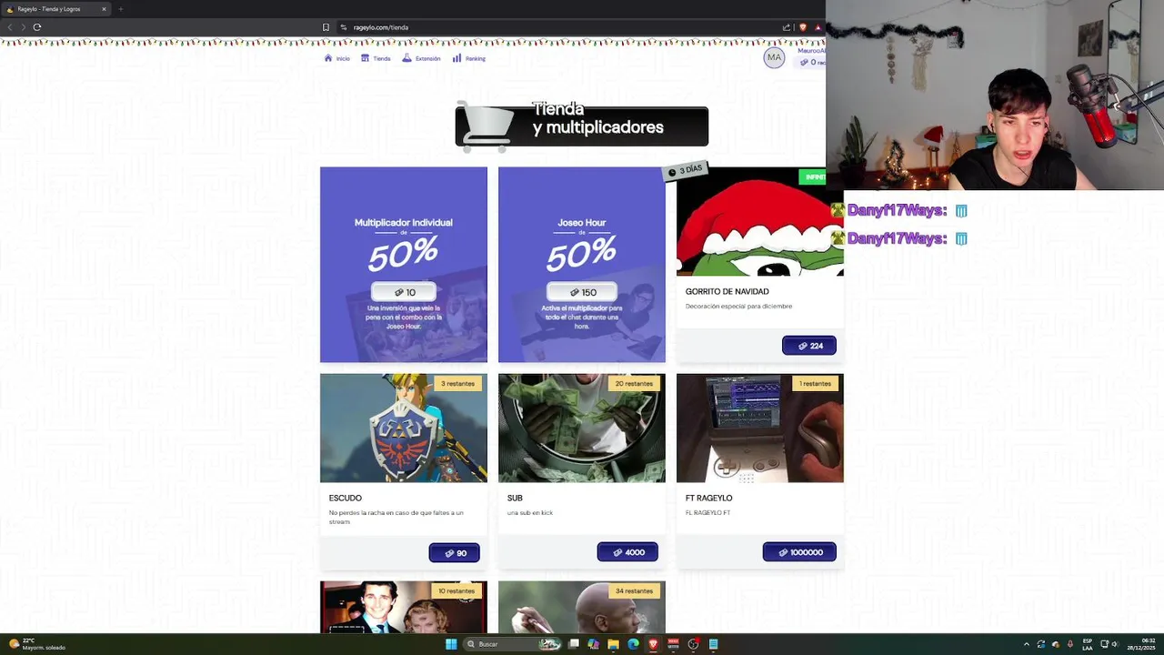Buy Gorrito de Navidad for 224
This screenshot has height=655, width=1164.
tap(809, 346)
